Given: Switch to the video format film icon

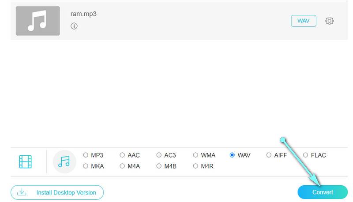Looking at the screenshot, I should pyautogui.click(x=26, y=162).
